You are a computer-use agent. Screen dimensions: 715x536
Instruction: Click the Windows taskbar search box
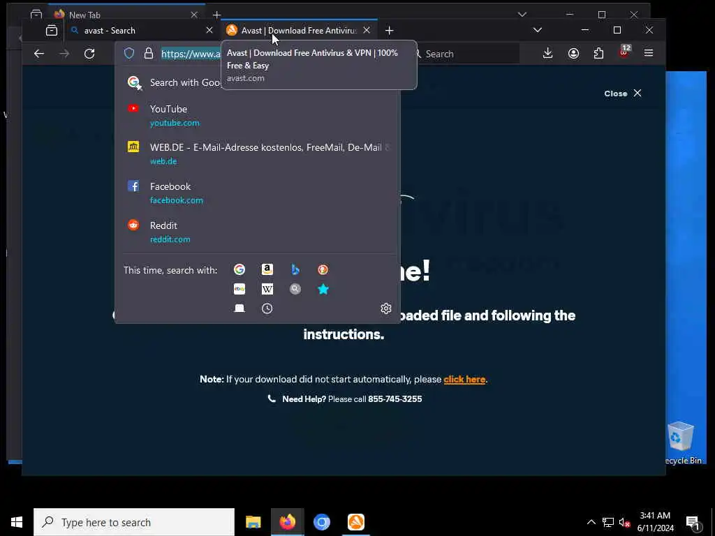(x=134, y=522)
